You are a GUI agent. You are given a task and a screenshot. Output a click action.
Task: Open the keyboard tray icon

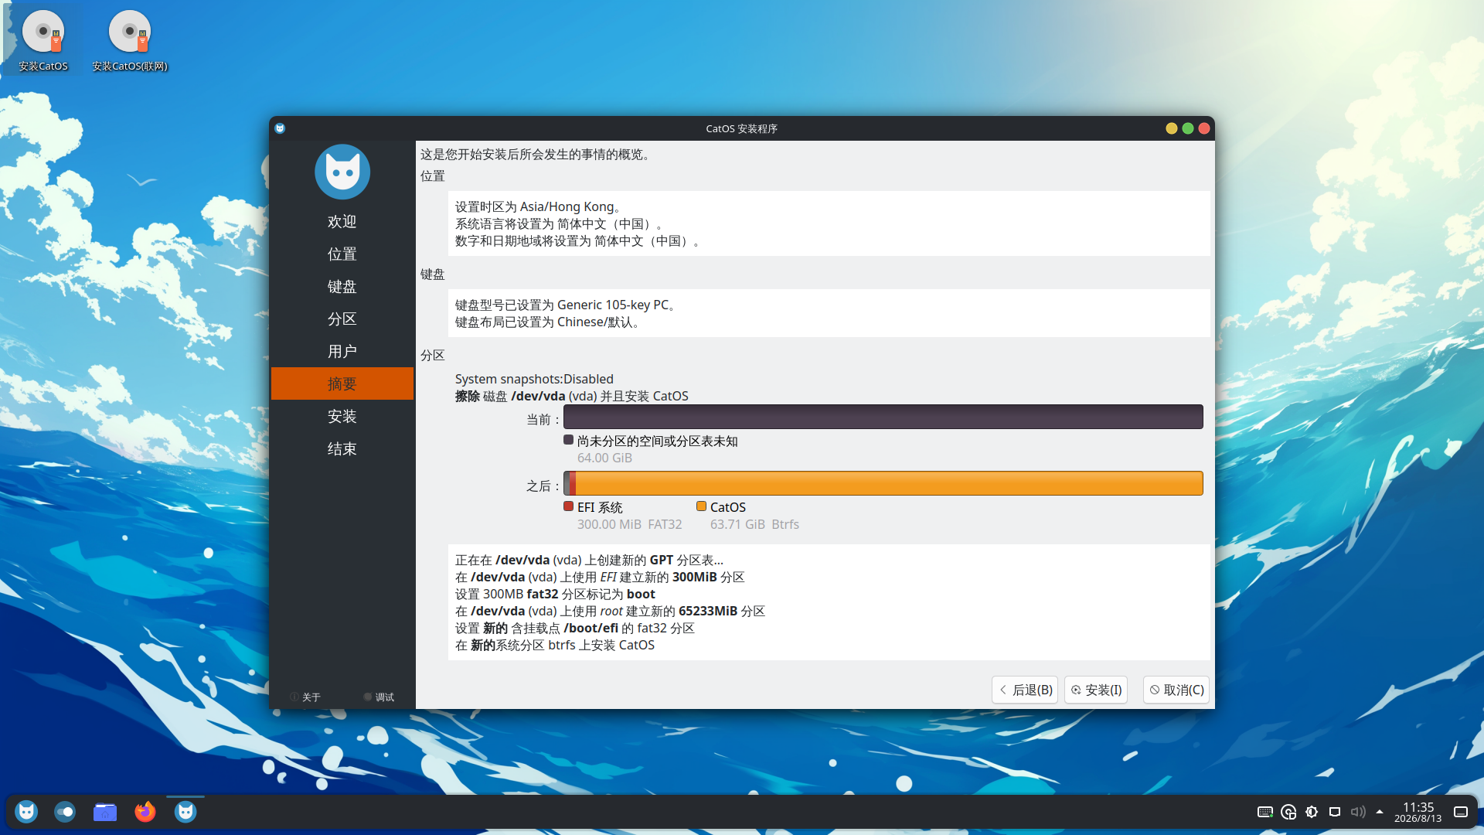[1265, 812]
